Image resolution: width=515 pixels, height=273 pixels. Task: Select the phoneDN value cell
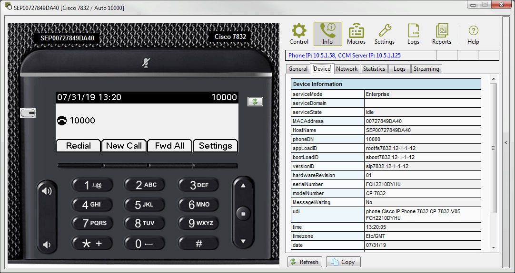(x=422, y=139)
